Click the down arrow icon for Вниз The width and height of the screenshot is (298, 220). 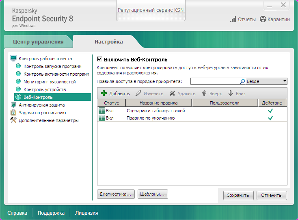(231, 93)
